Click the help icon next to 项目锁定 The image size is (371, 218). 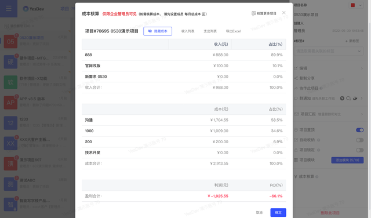click(x=318, y=150)
